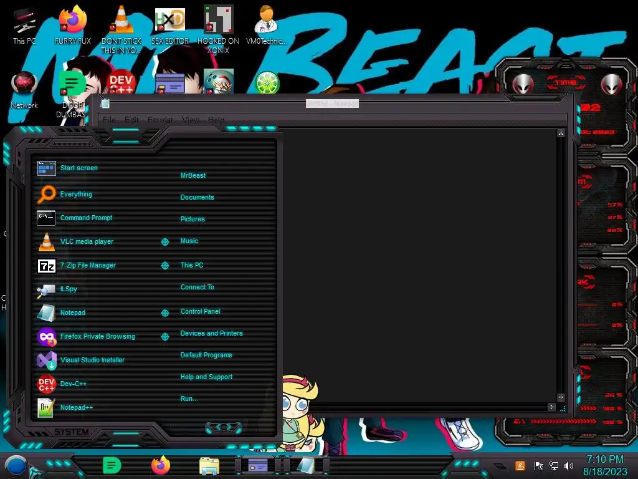Open Music from start menu

(x=189, y=241)
